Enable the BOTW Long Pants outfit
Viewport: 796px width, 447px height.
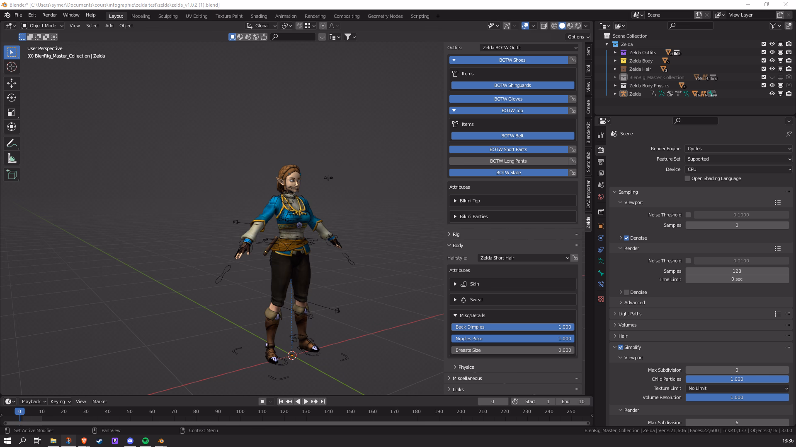pos(508,161)
